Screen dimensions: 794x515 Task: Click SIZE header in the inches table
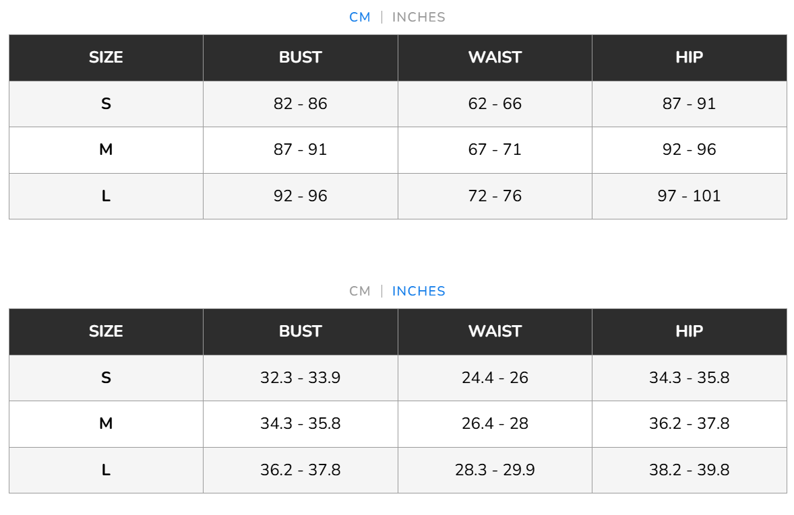click(106, 331)
